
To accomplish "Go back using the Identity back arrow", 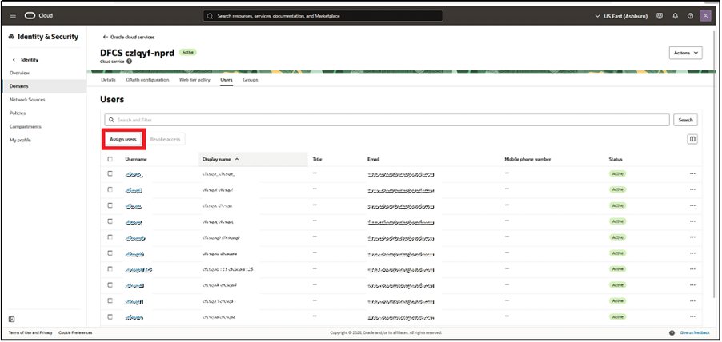I will 14,60.
